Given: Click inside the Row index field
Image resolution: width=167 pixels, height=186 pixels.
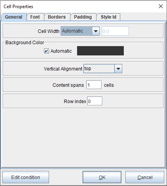Looking at the screenshot, I should 95,101.
